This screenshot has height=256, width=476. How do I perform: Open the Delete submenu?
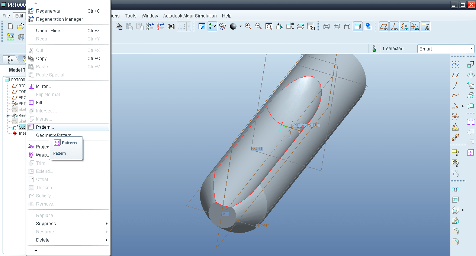[x=68, y=240]
